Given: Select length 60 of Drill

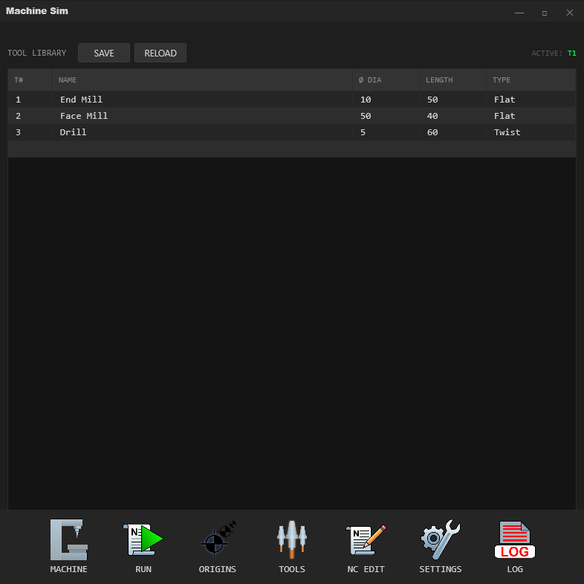Looking at the screenshot, I should click(453, 132).
